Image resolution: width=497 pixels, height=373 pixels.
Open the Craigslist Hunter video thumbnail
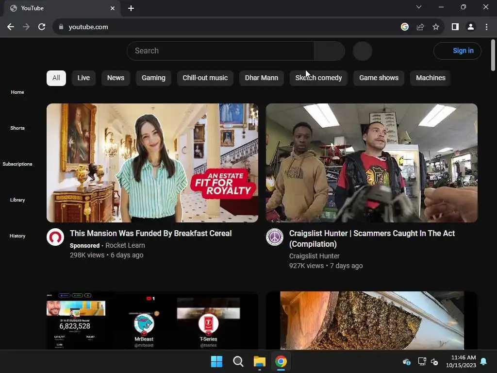[x=372, y=163]
